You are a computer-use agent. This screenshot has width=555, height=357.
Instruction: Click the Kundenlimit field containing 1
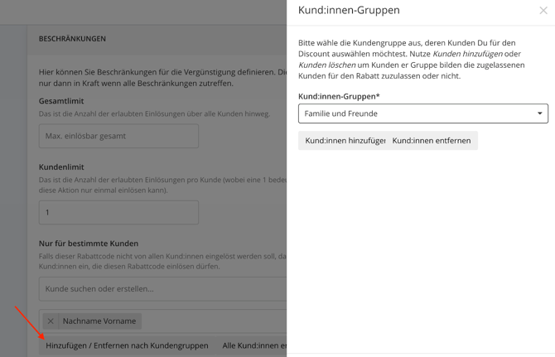(x=118, y=212)
